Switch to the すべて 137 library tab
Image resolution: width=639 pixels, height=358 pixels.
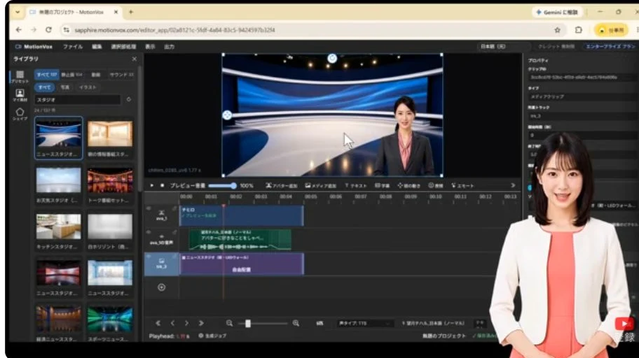(46, 75)
